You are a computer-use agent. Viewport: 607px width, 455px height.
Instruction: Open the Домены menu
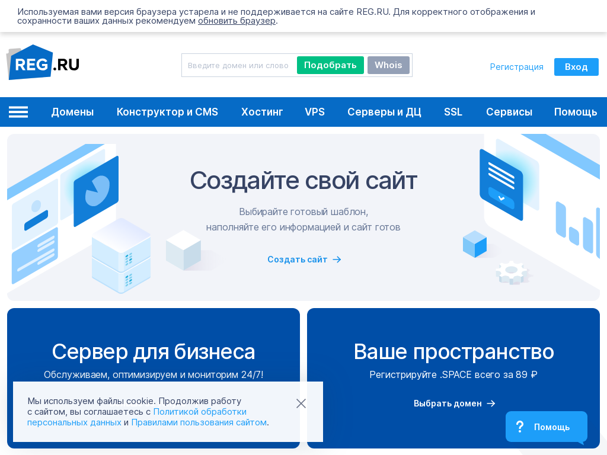tap(72, 112)
